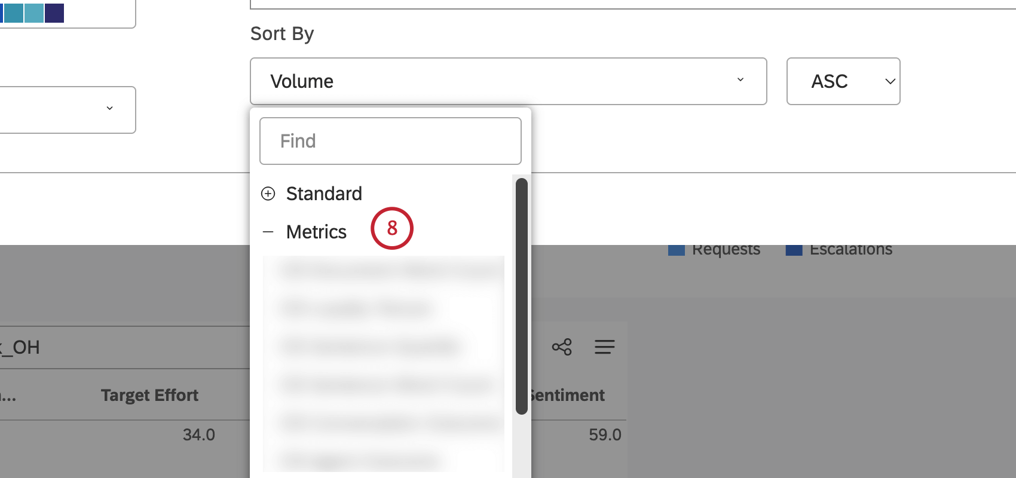
Task: Click the chevron of the left-side dropdown
Action: point(109,108)
